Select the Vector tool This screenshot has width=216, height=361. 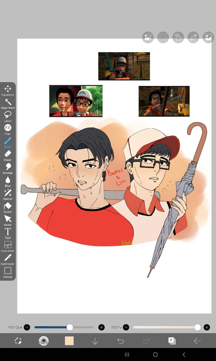point(7,221)
